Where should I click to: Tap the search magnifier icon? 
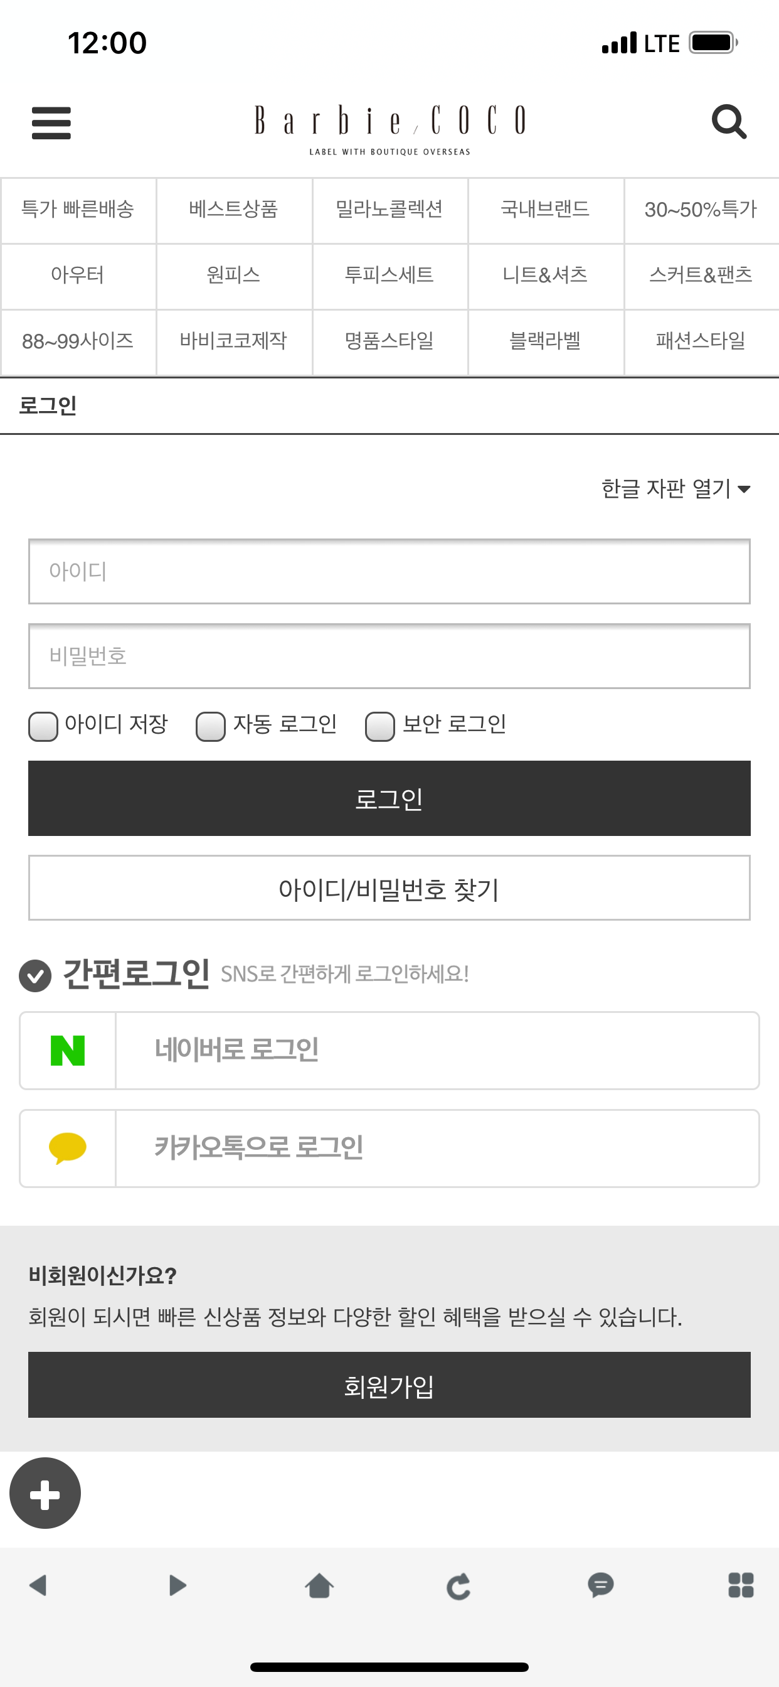729,122
